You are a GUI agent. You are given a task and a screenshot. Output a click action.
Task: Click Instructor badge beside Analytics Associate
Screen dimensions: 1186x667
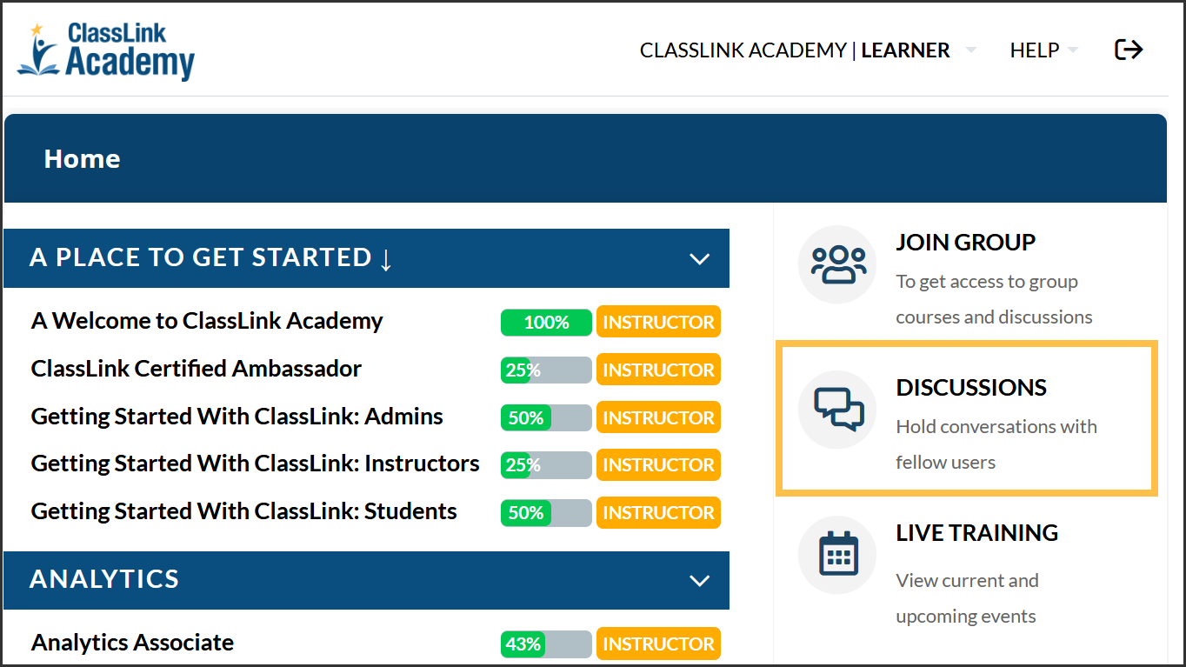tap(658, 644)
